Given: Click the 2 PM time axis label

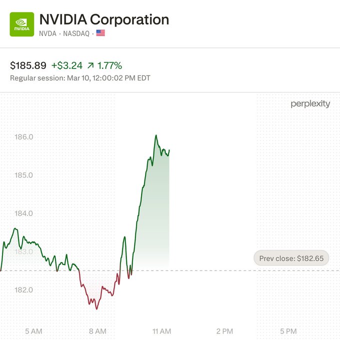Looking at the screenshot, I should (x=224, y=331).
